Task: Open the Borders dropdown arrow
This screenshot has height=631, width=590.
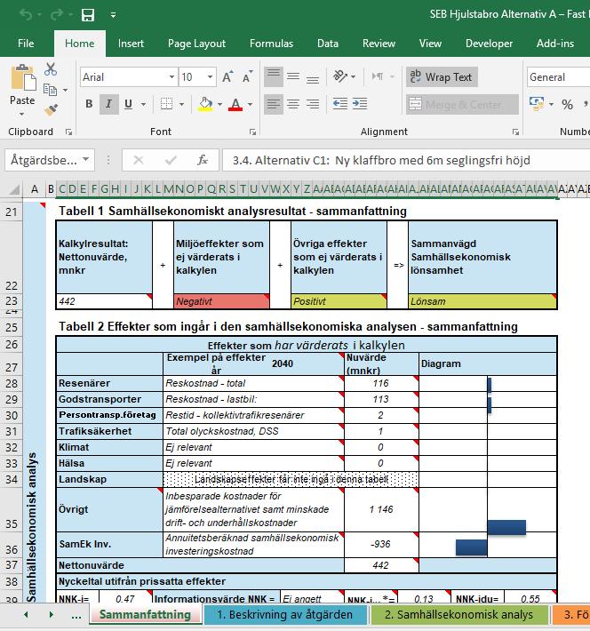Action: (x=181, y=105)
